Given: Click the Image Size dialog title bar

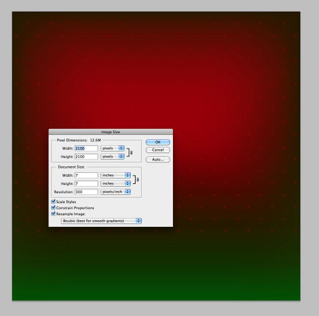Looking at the screenshot, I should point(111,132).
